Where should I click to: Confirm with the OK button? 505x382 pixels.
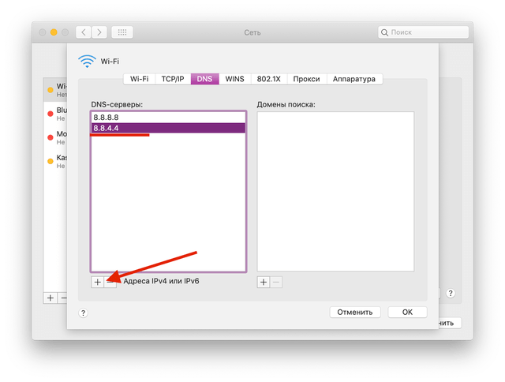click(407, 312)
